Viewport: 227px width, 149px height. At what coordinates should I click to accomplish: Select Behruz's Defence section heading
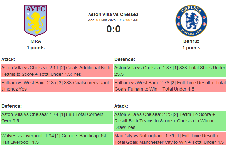(125, 59)
